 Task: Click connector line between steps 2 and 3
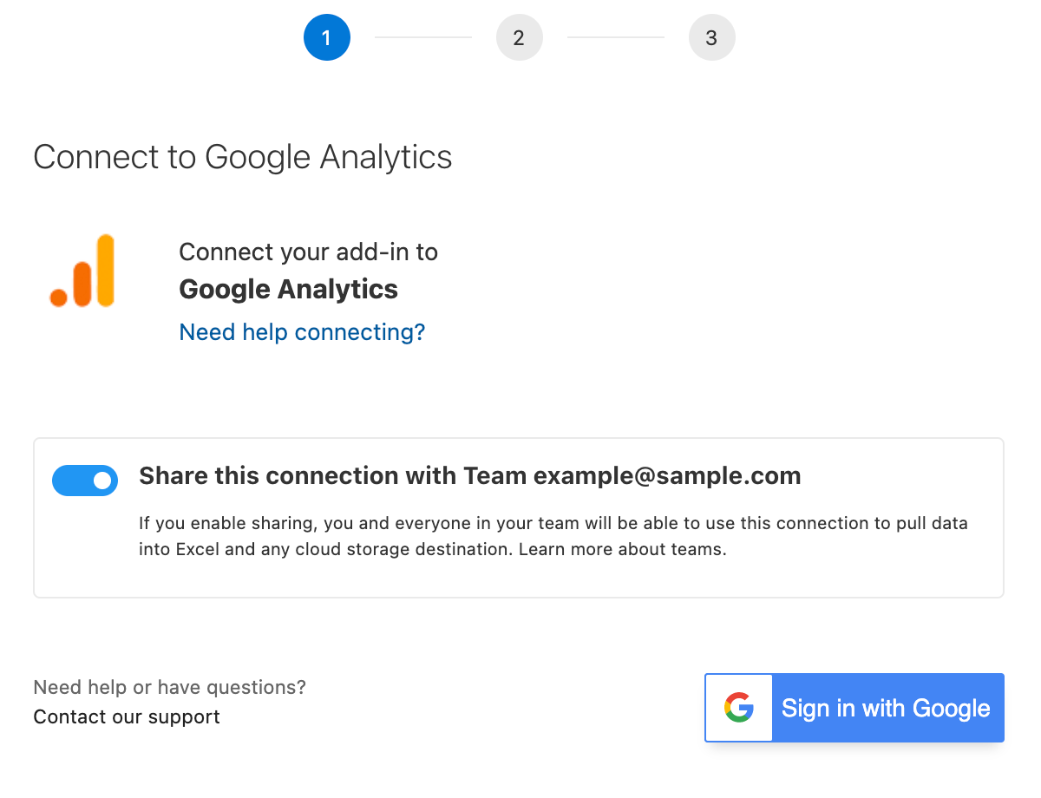(616, 37)
